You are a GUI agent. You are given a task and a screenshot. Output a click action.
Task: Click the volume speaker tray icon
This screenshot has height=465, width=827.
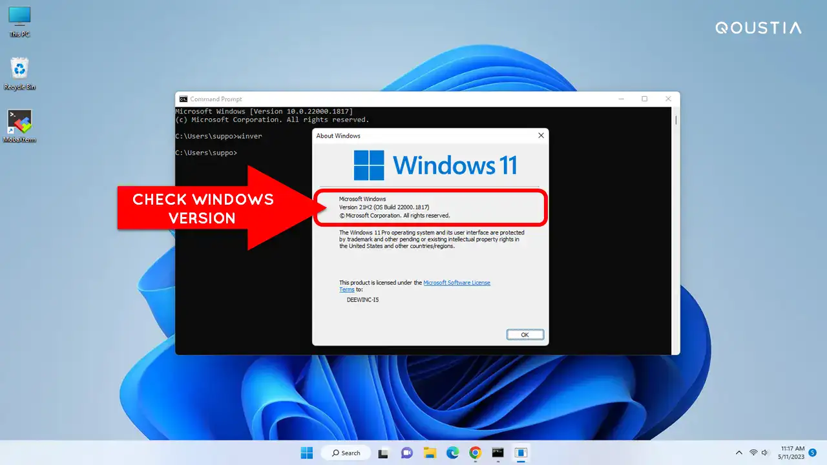[765, 453]
